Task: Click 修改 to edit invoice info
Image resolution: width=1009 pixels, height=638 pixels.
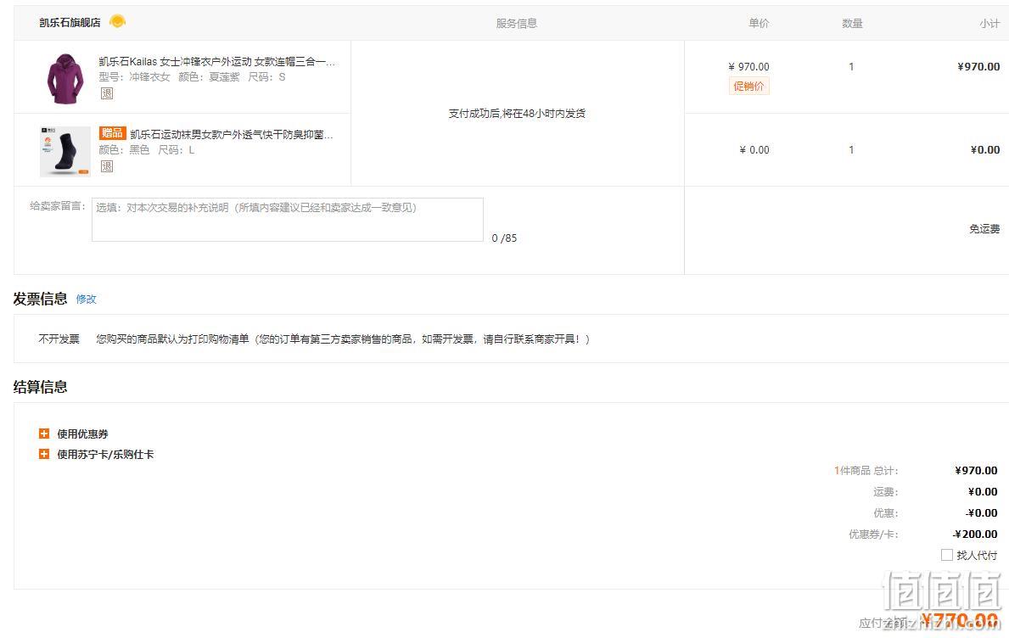Action: click(x=87, y=299)
